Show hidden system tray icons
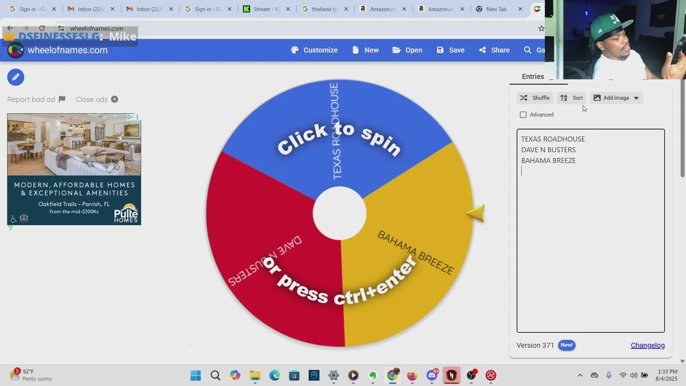Image resolution: width=686 pixels, height=386 pixels. coord(580,375)
